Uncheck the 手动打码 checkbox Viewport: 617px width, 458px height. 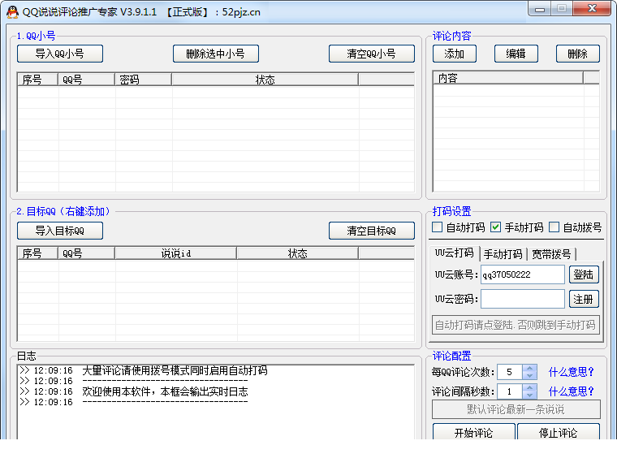[x=496, y=227]
